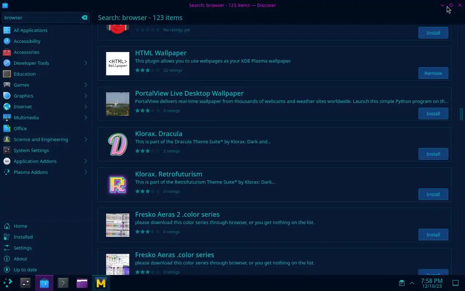Image resolution: width=465 pixels, height=291 pixels.
Task: Click the Office category icon
Action: point(7,128)
